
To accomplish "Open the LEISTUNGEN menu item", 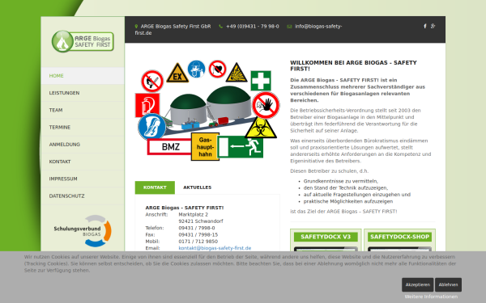I will point(83,93).
